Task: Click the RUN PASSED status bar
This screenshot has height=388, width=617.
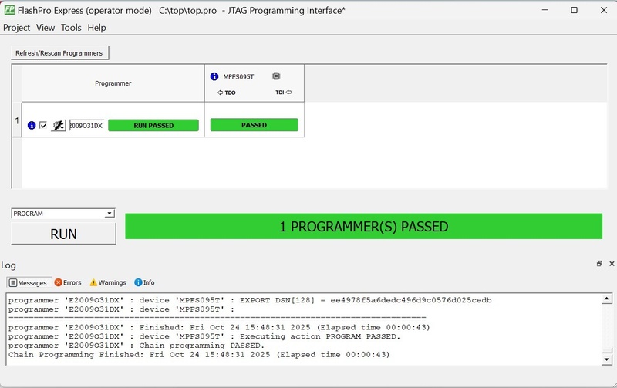Action: (x=153, y=126)
